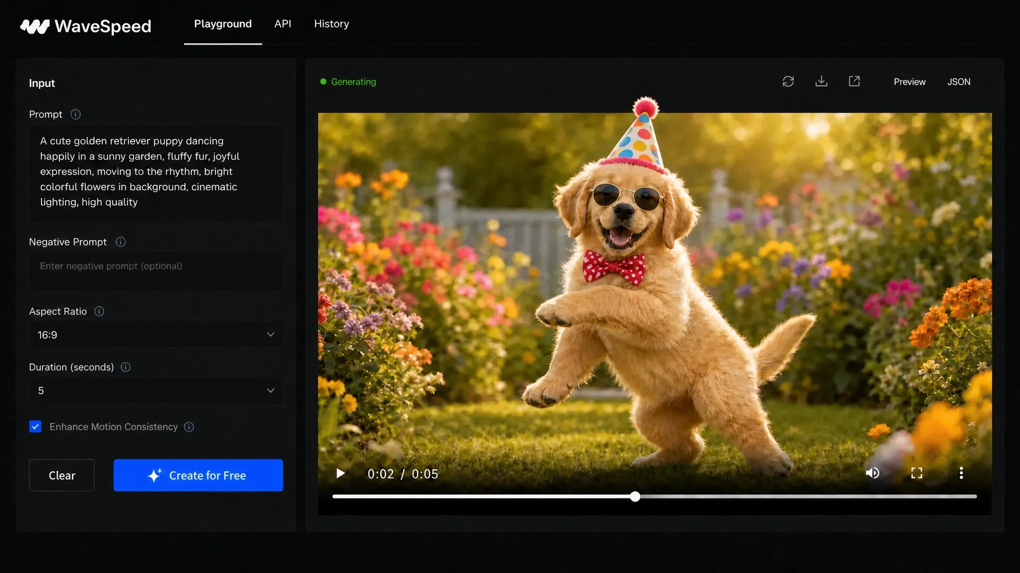The width and height of the screenshot is (1020, 573).
Task: Click the Clear button
Action: (62, 475)
